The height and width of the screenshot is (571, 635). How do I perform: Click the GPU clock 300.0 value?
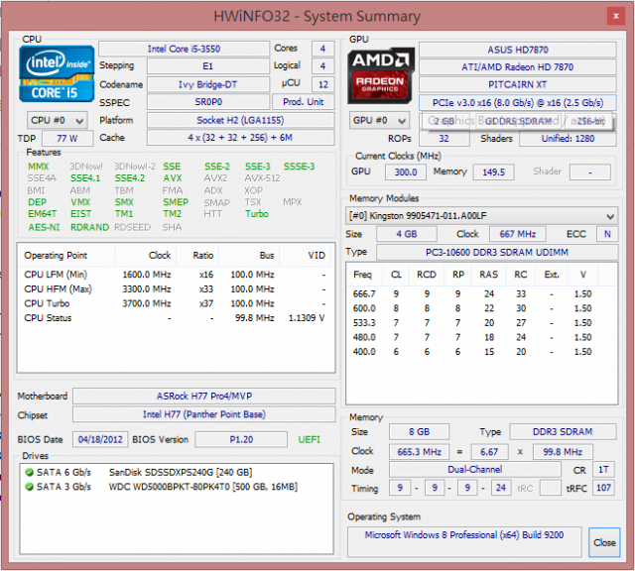pos(406,171)
